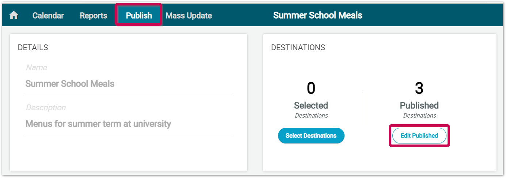Focus the Name field containing Summer School Meals
The image size is (506, 178).
click(128, 84)
